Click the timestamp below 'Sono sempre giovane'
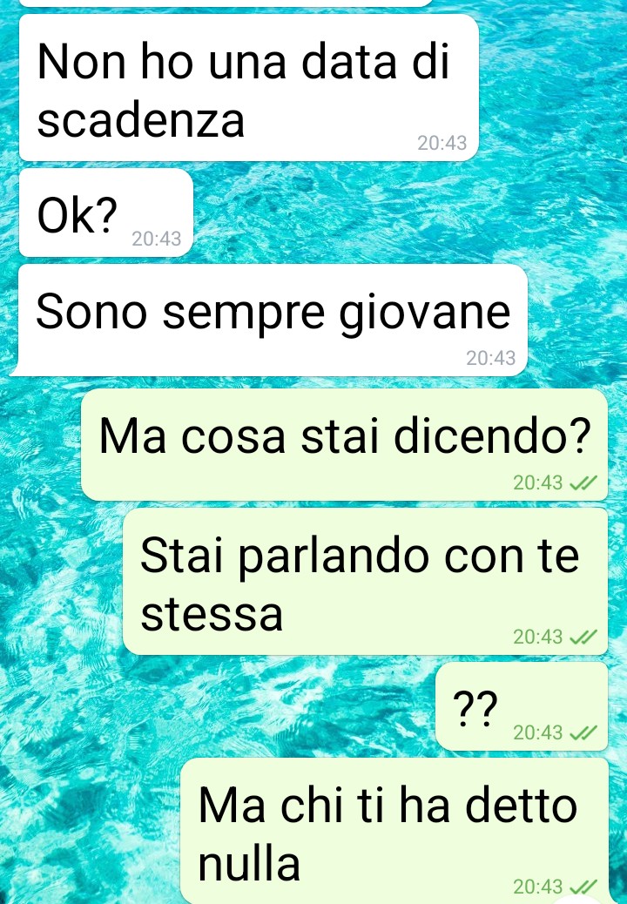The height and width of the screenshot is (904, 627). pyautogui.click(x=491, y=358)
